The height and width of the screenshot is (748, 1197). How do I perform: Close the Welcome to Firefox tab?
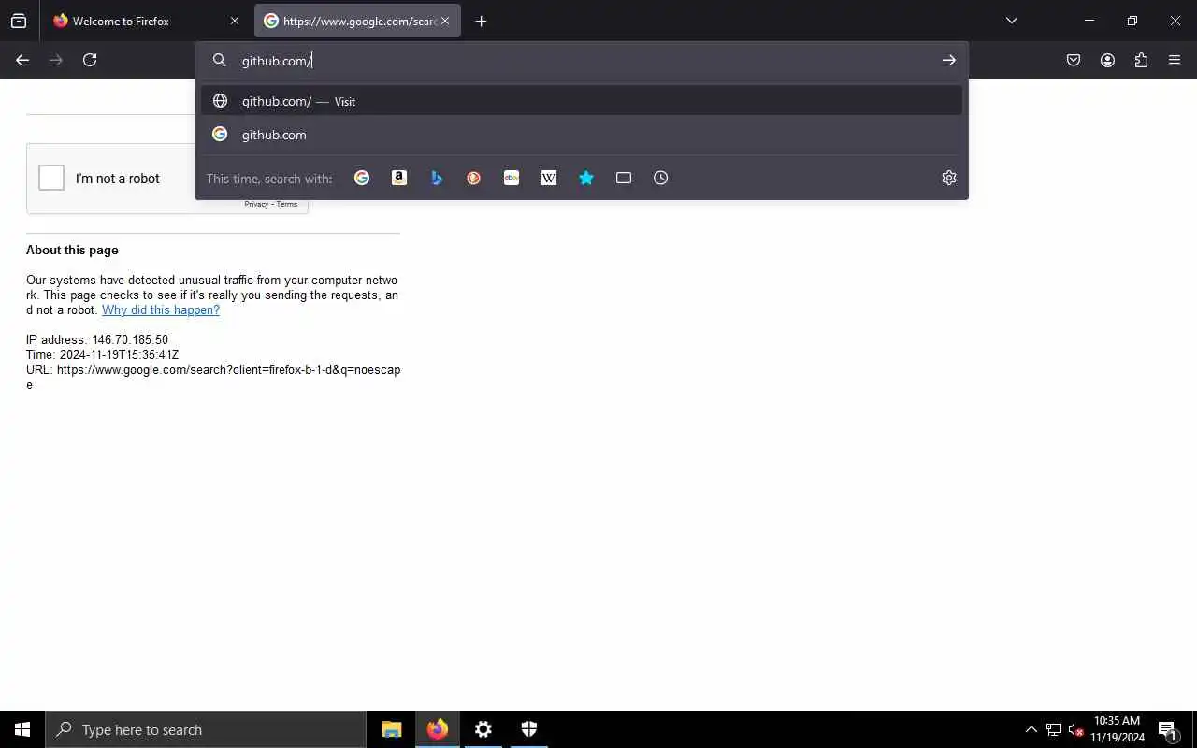coord(235,21)
